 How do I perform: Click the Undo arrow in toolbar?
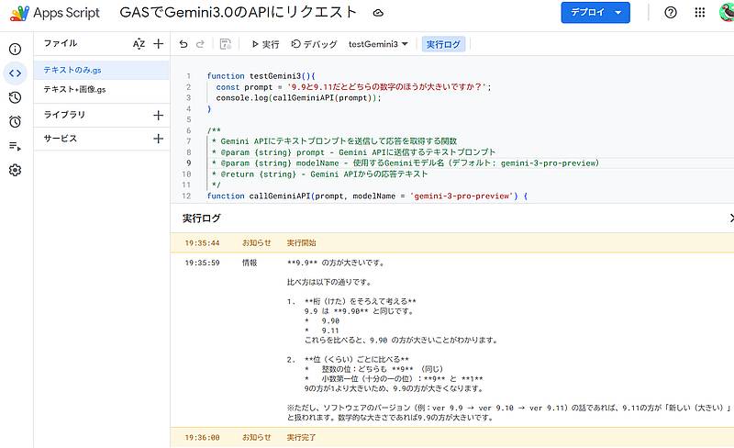183,44
